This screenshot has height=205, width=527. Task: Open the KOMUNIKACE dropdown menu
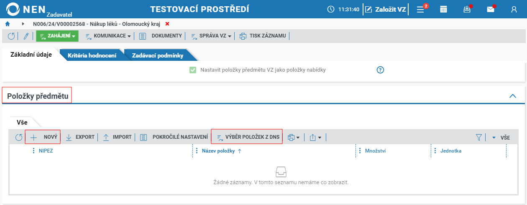click(x=108, y=36)
